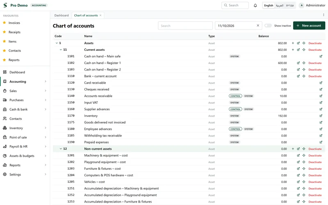
Task: Click the move icon for Bank – current account
Action: pos(304,76)
